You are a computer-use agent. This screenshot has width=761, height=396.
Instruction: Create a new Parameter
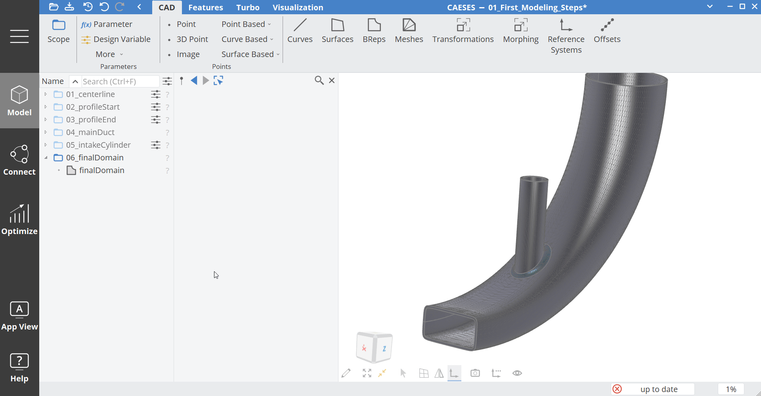click(107, 24)
